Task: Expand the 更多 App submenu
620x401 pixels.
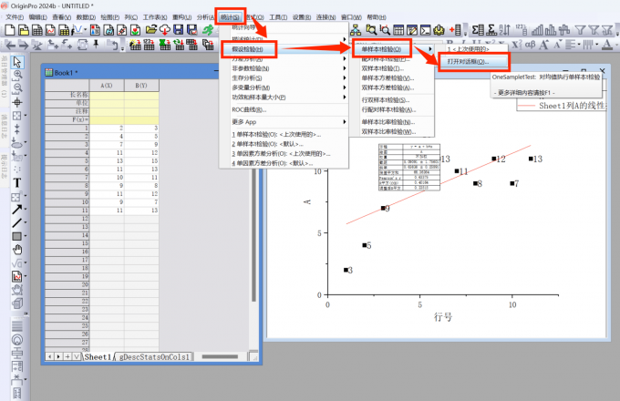Action: pyautogui.click(x=284, y=122)
